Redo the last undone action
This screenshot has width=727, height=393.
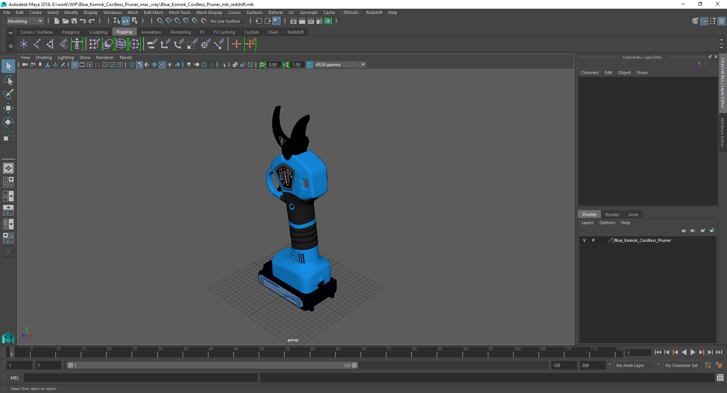coord(92,21)
